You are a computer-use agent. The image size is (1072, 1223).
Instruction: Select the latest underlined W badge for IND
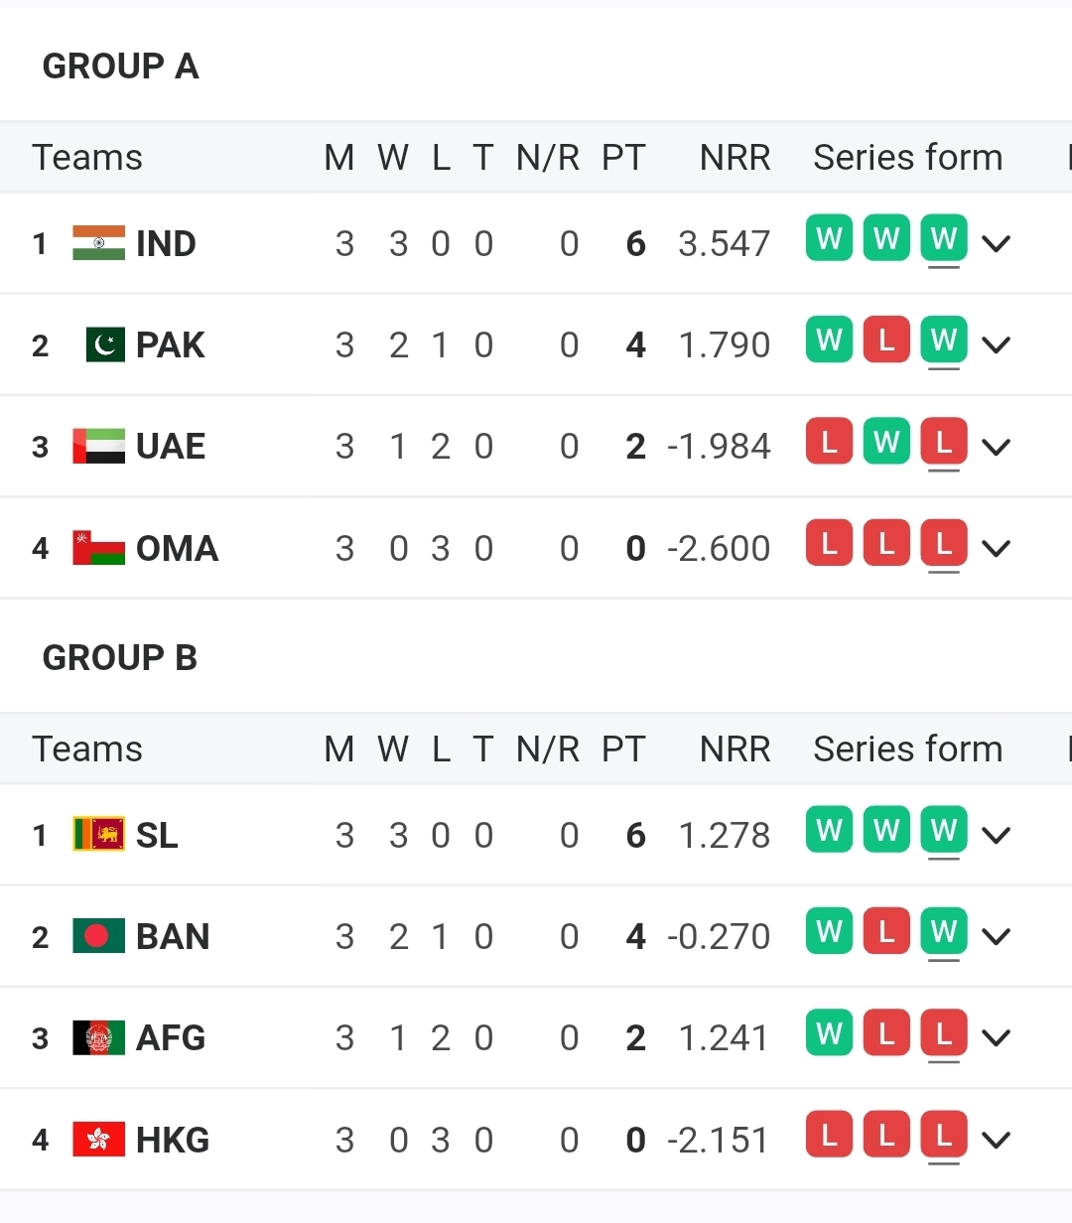pyautogui.click(x=944, y=239)
